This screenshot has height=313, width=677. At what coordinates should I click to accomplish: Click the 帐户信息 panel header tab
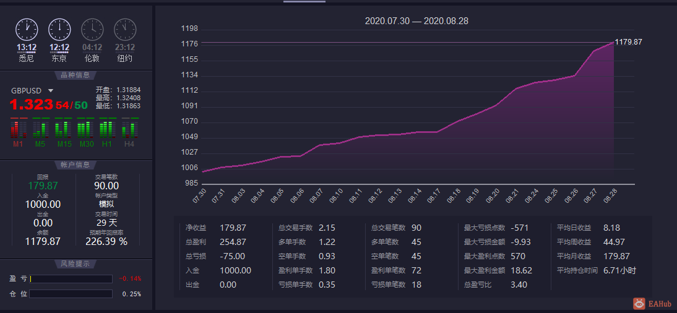[x=75, y=165]
